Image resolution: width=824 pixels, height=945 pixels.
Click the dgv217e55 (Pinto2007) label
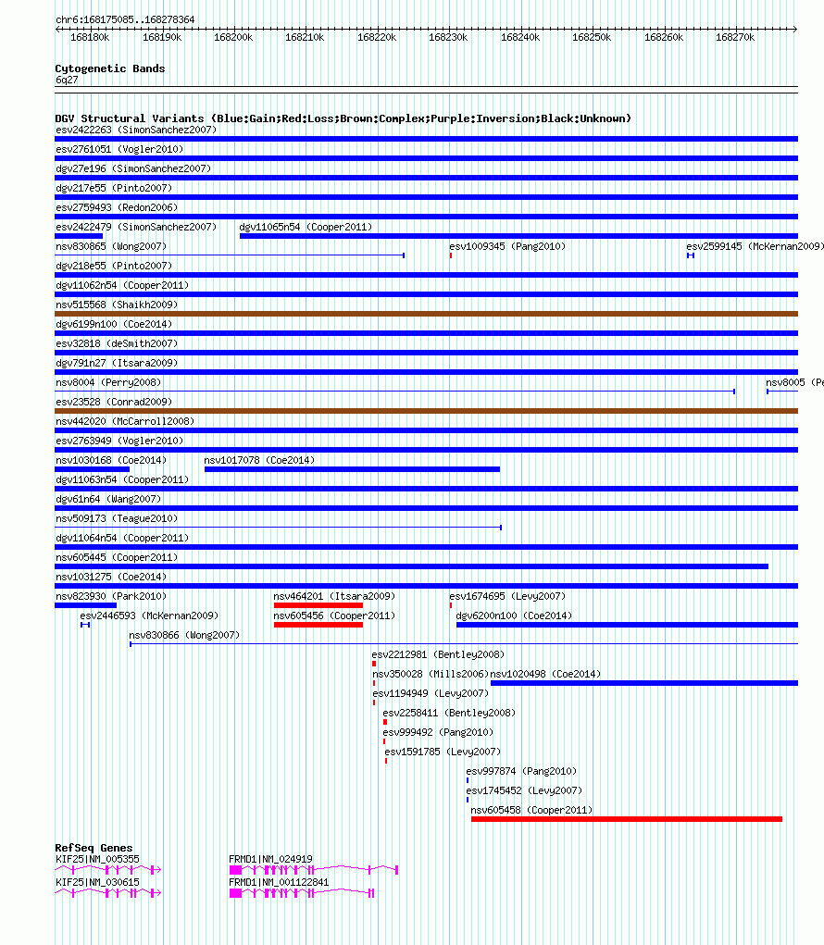point(114,188)
